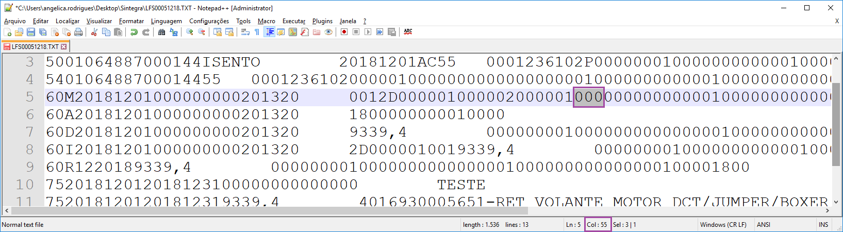Open Find with the binoculars icon

pos(162,32)
